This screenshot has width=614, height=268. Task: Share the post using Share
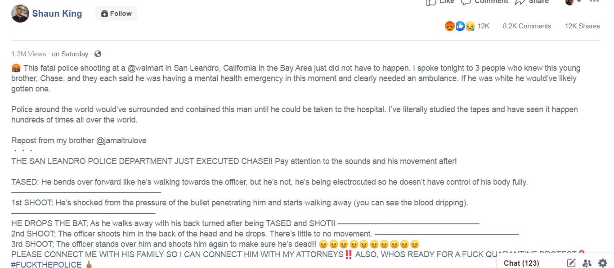(532, 2)
